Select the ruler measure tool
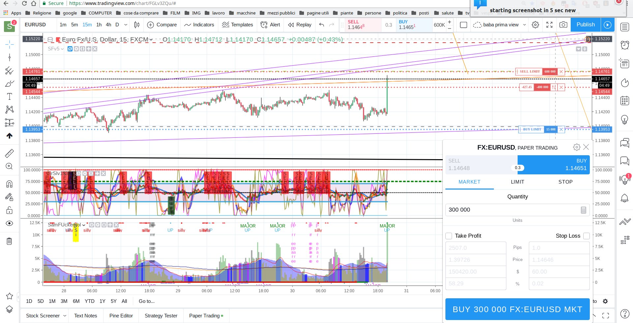Image resolution: width=633 pixels, height=323 pixels. [10, 153]
